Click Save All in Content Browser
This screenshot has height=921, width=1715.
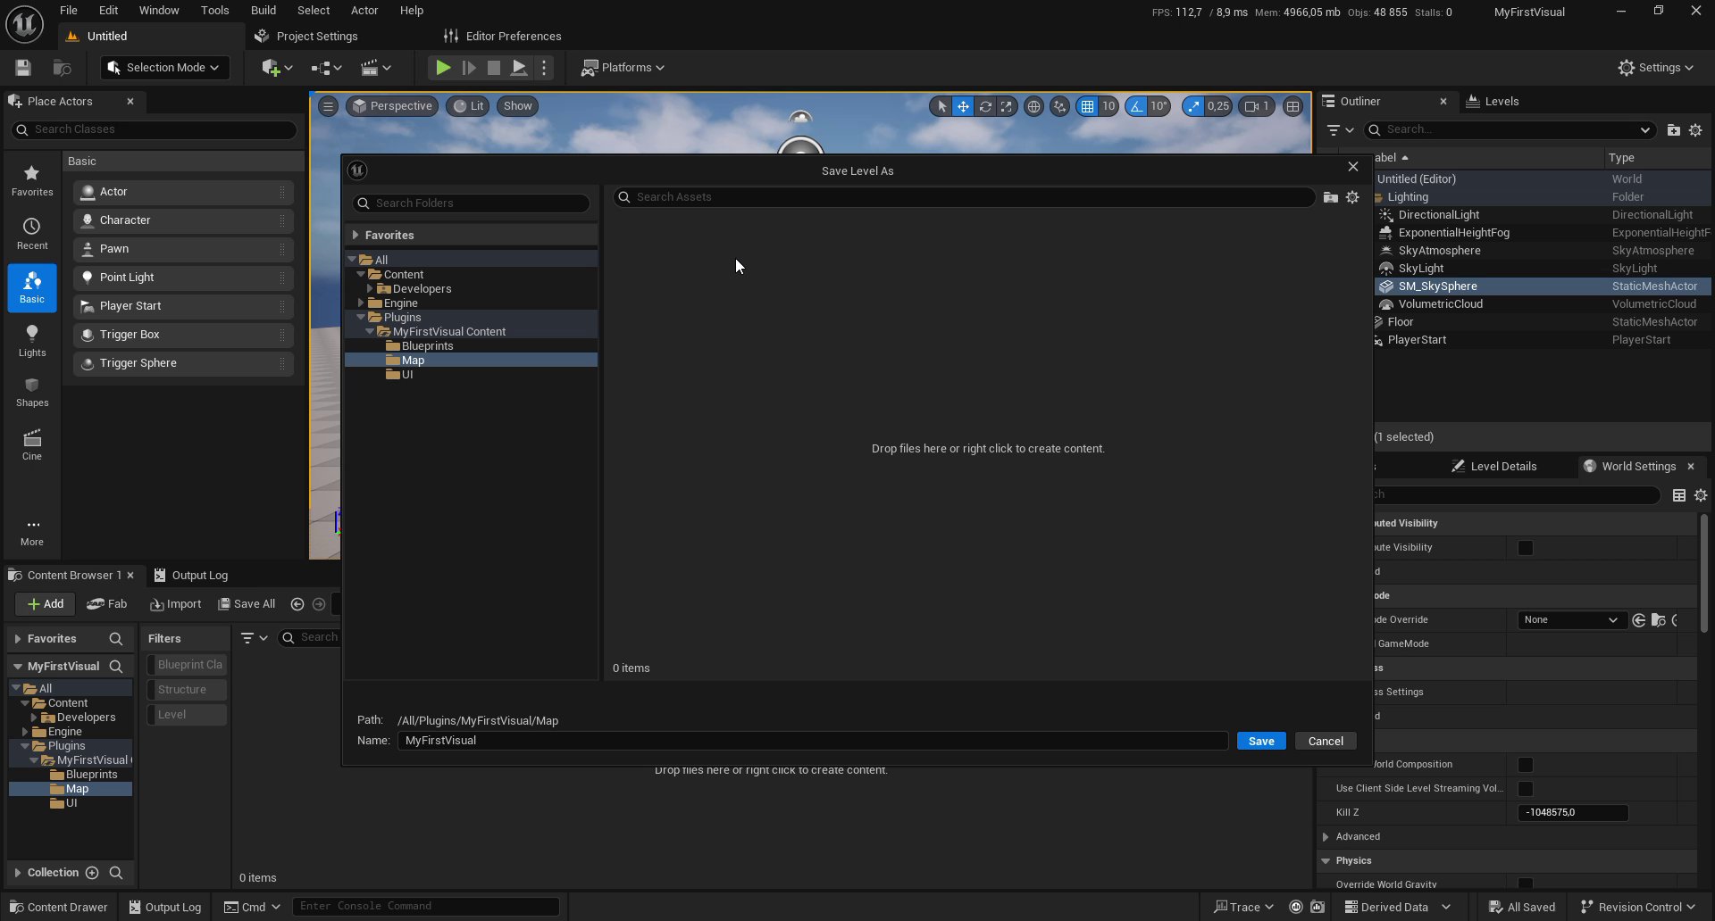(247, 604)
